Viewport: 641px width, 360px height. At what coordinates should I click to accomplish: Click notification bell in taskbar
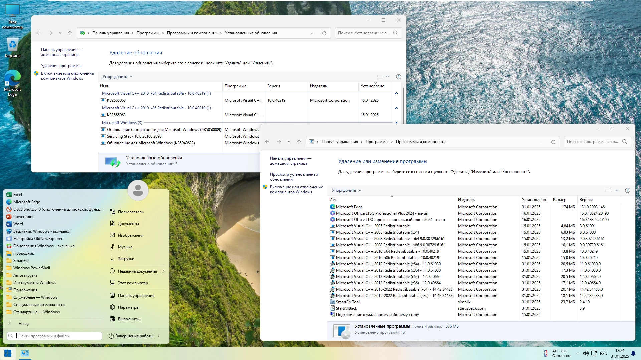pos(633,353)
